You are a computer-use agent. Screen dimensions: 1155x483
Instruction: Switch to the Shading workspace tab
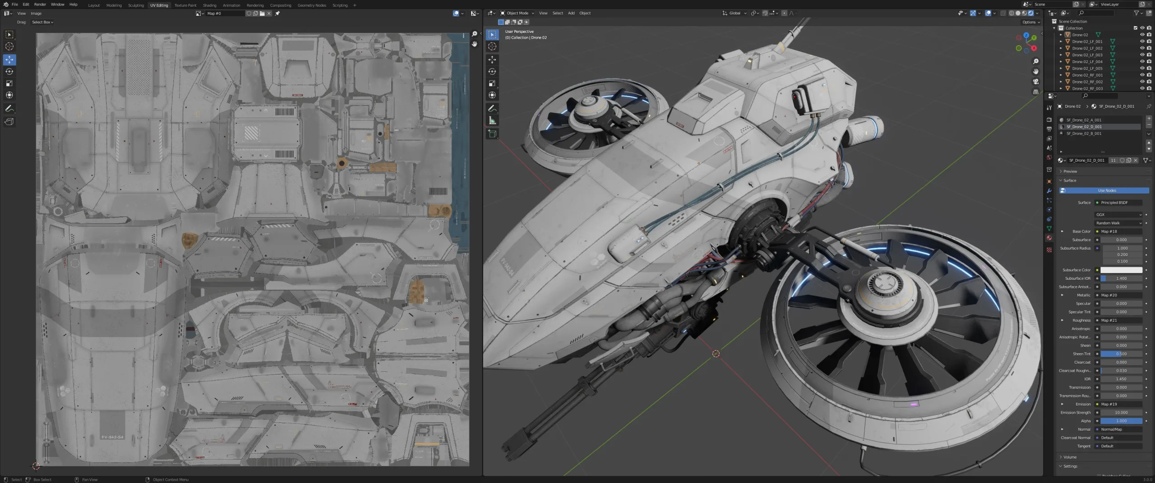(209, 5)
